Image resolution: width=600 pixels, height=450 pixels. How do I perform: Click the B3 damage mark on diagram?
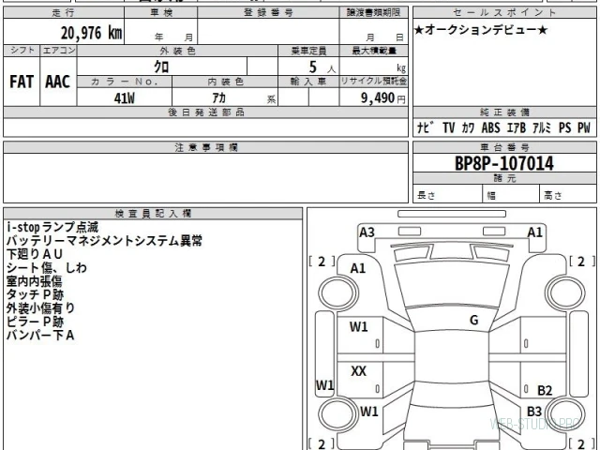pyautogui.click(x=534, y=412)
